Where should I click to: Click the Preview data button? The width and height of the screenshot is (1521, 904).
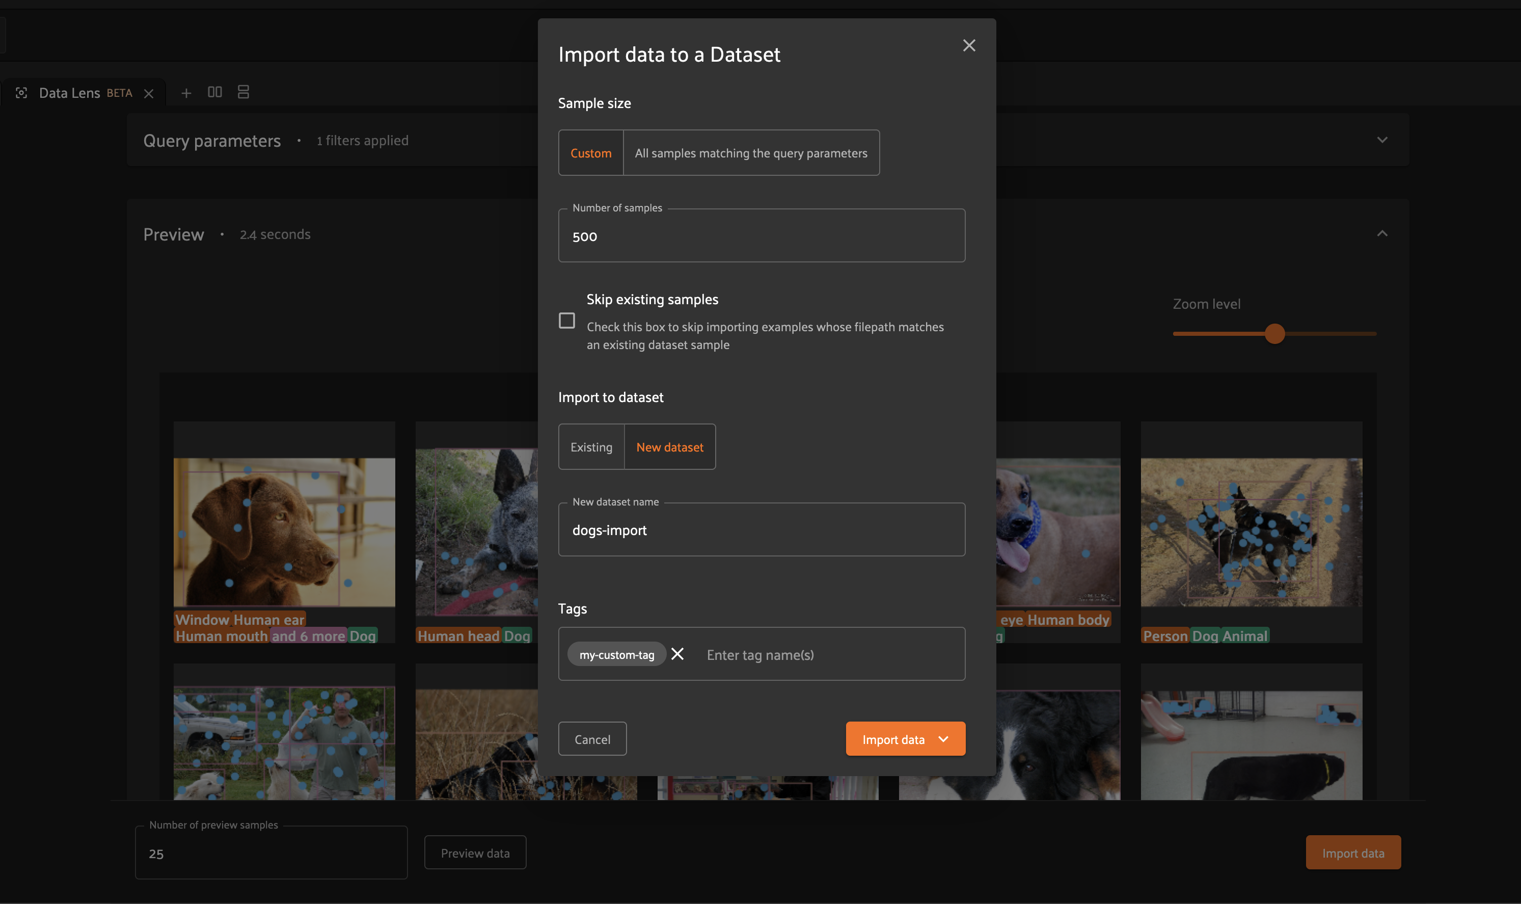click(475, 853)
